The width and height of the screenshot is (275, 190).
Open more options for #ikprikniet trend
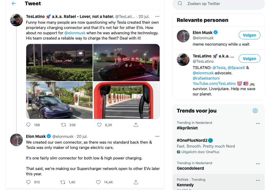click(258, 123)
